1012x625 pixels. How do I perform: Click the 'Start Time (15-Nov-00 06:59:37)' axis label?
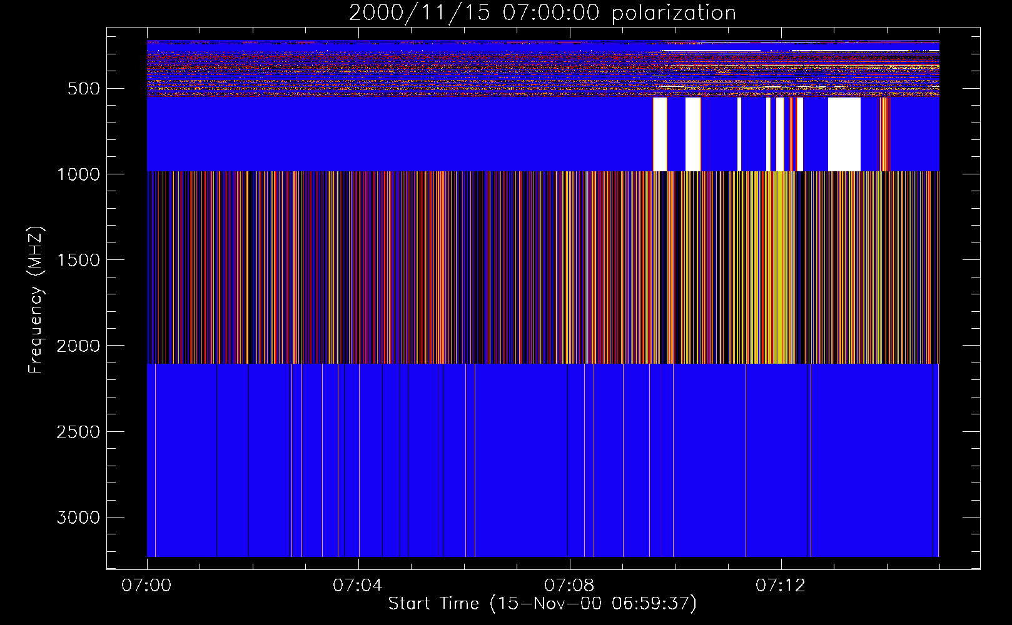542,604
